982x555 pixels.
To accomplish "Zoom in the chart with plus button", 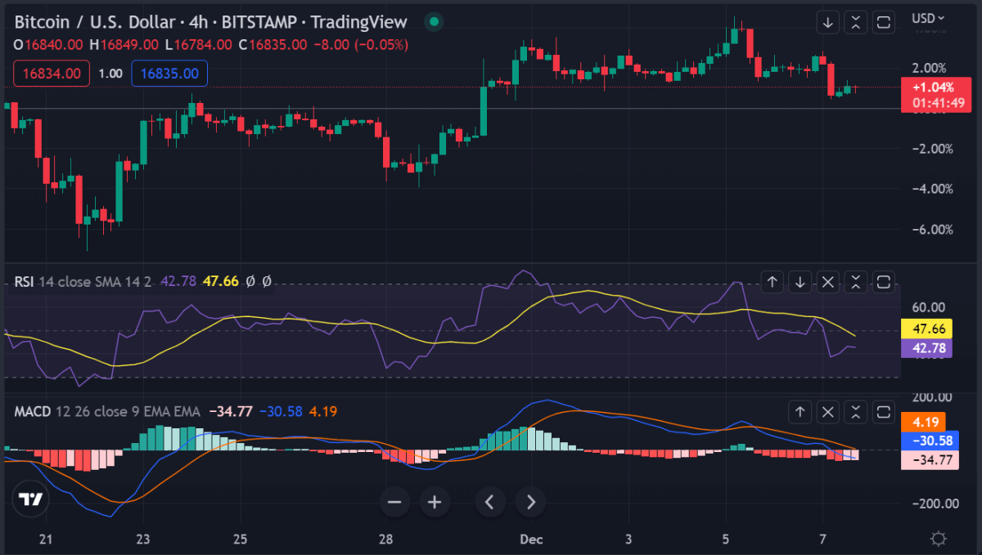I will [x=434, y=502].
